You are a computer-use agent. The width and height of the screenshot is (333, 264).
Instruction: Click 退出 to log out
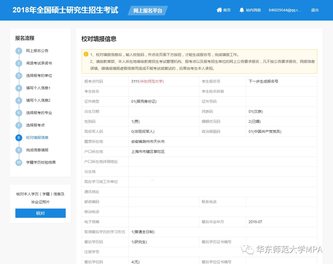[x=314, y=10]
